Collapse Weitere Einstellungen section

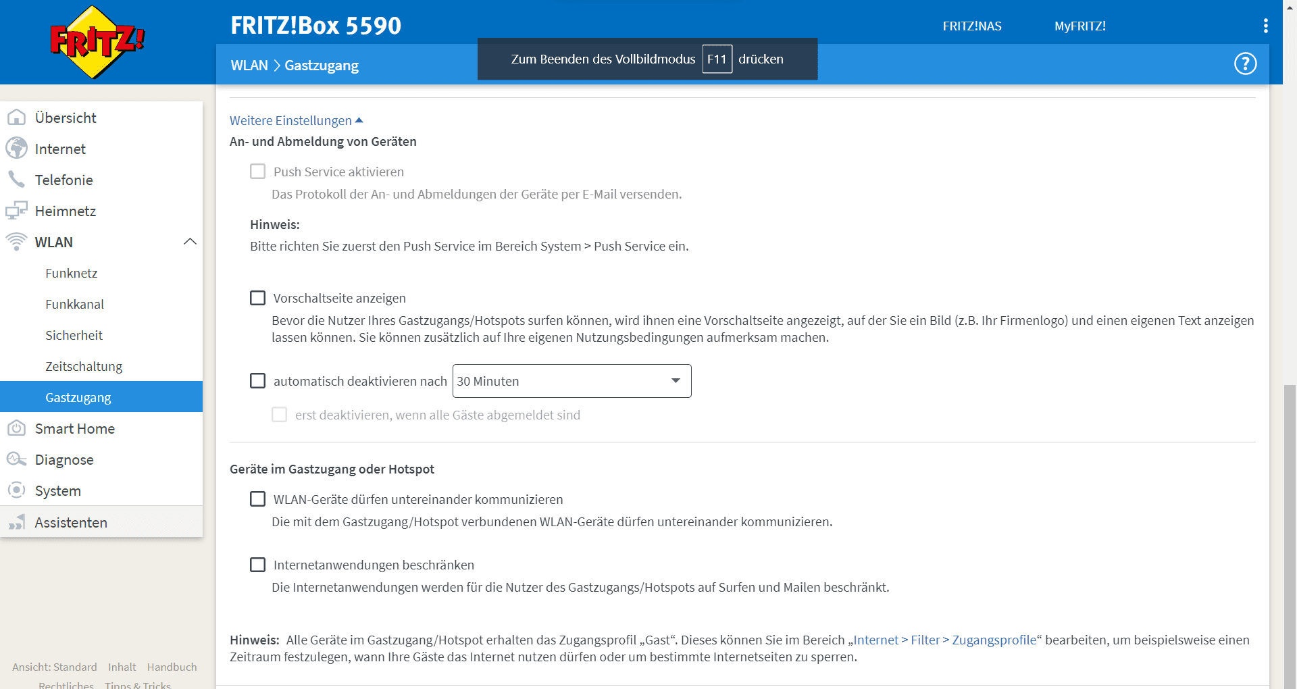(x=296, y=120)
